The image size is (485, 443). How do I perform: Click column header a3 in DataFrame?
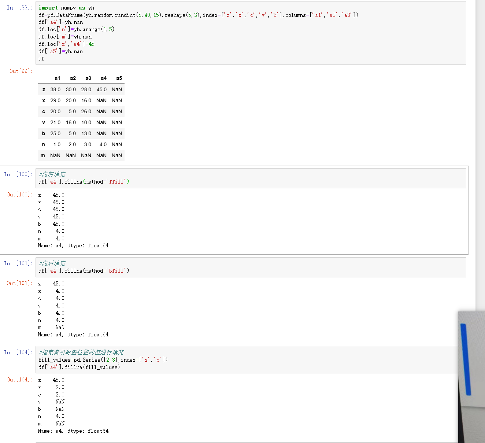point(88,78)
